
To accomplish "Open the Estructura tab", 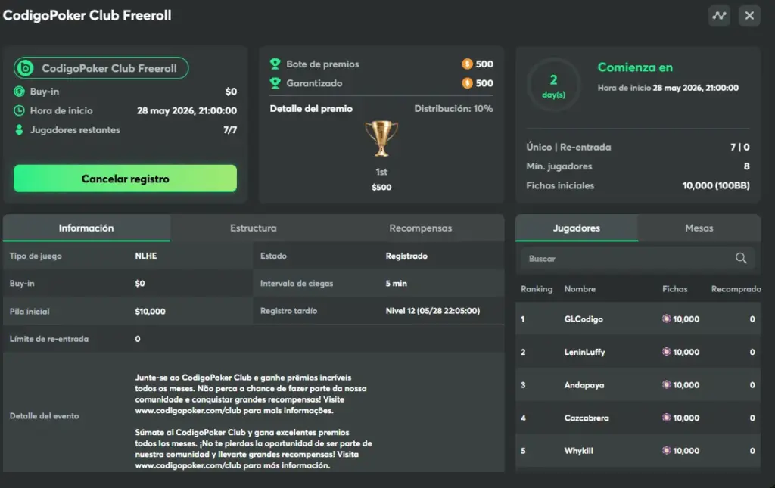I will (x=253, y=228).
